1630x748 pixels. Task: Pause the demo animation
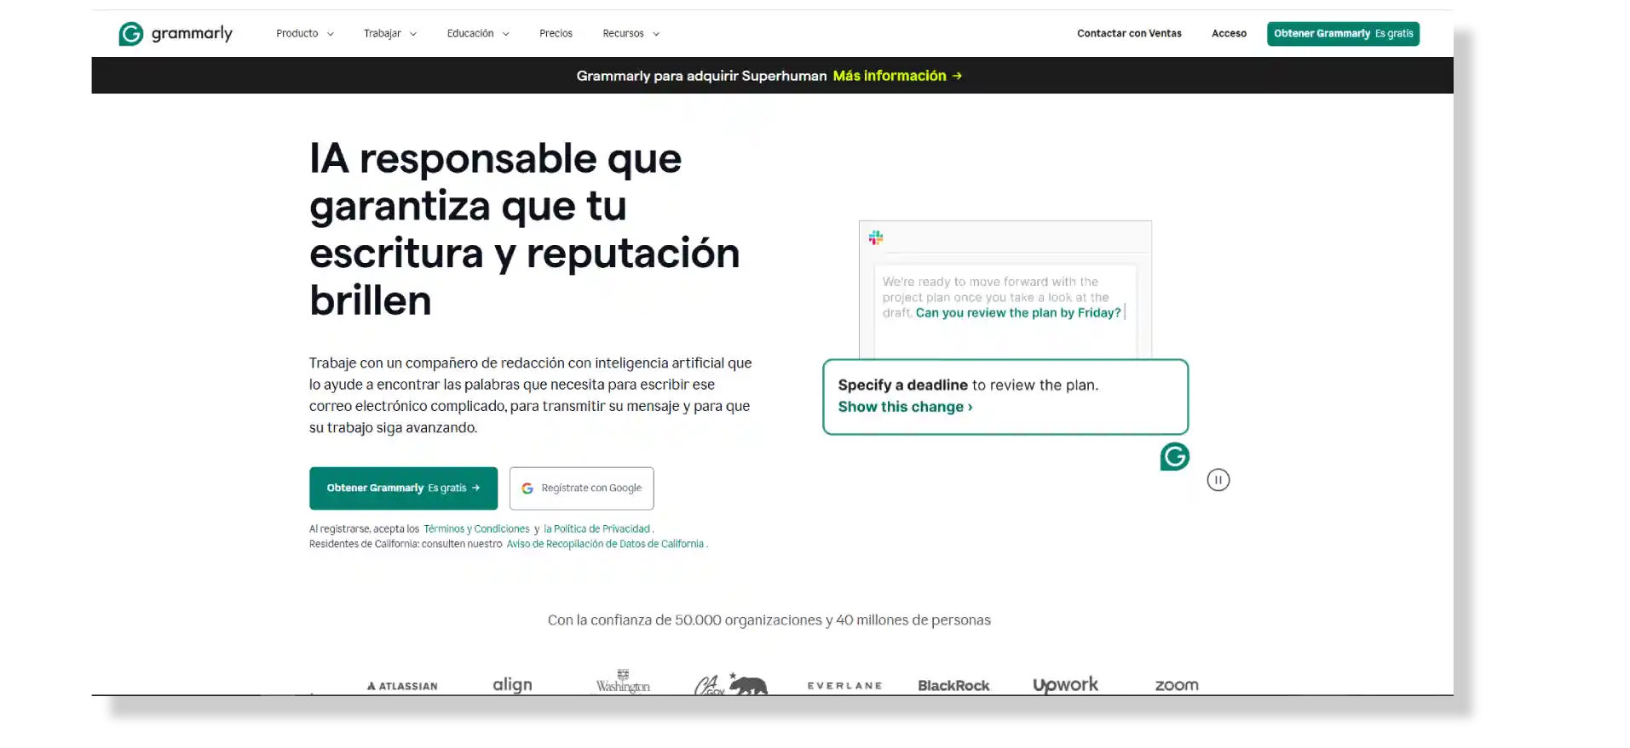(x=1218, y=480)
